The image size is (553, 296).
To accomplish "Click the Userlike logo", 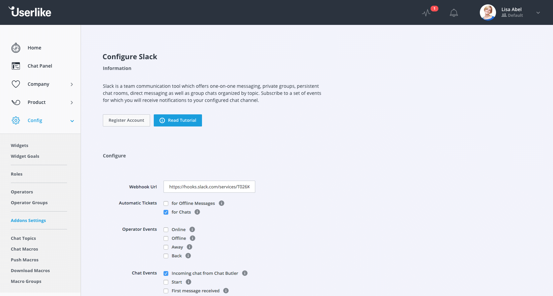I will (x=30, y=12).
